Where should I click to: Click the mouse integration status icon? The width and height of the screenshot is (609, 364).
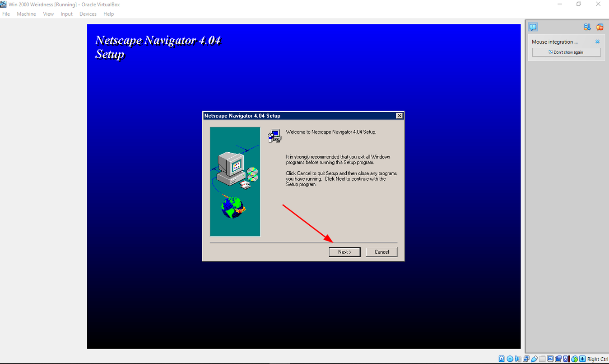point(575,359)
